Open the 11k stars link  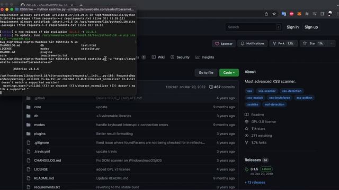pyautogui.click(x=255, y=129)
